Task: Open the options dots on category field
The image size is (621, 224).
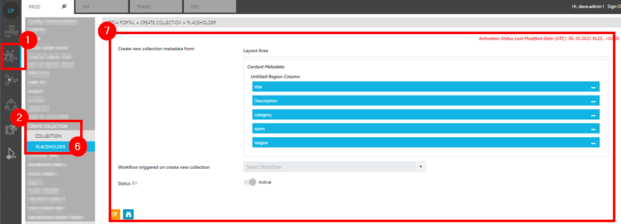Action: 593,115
